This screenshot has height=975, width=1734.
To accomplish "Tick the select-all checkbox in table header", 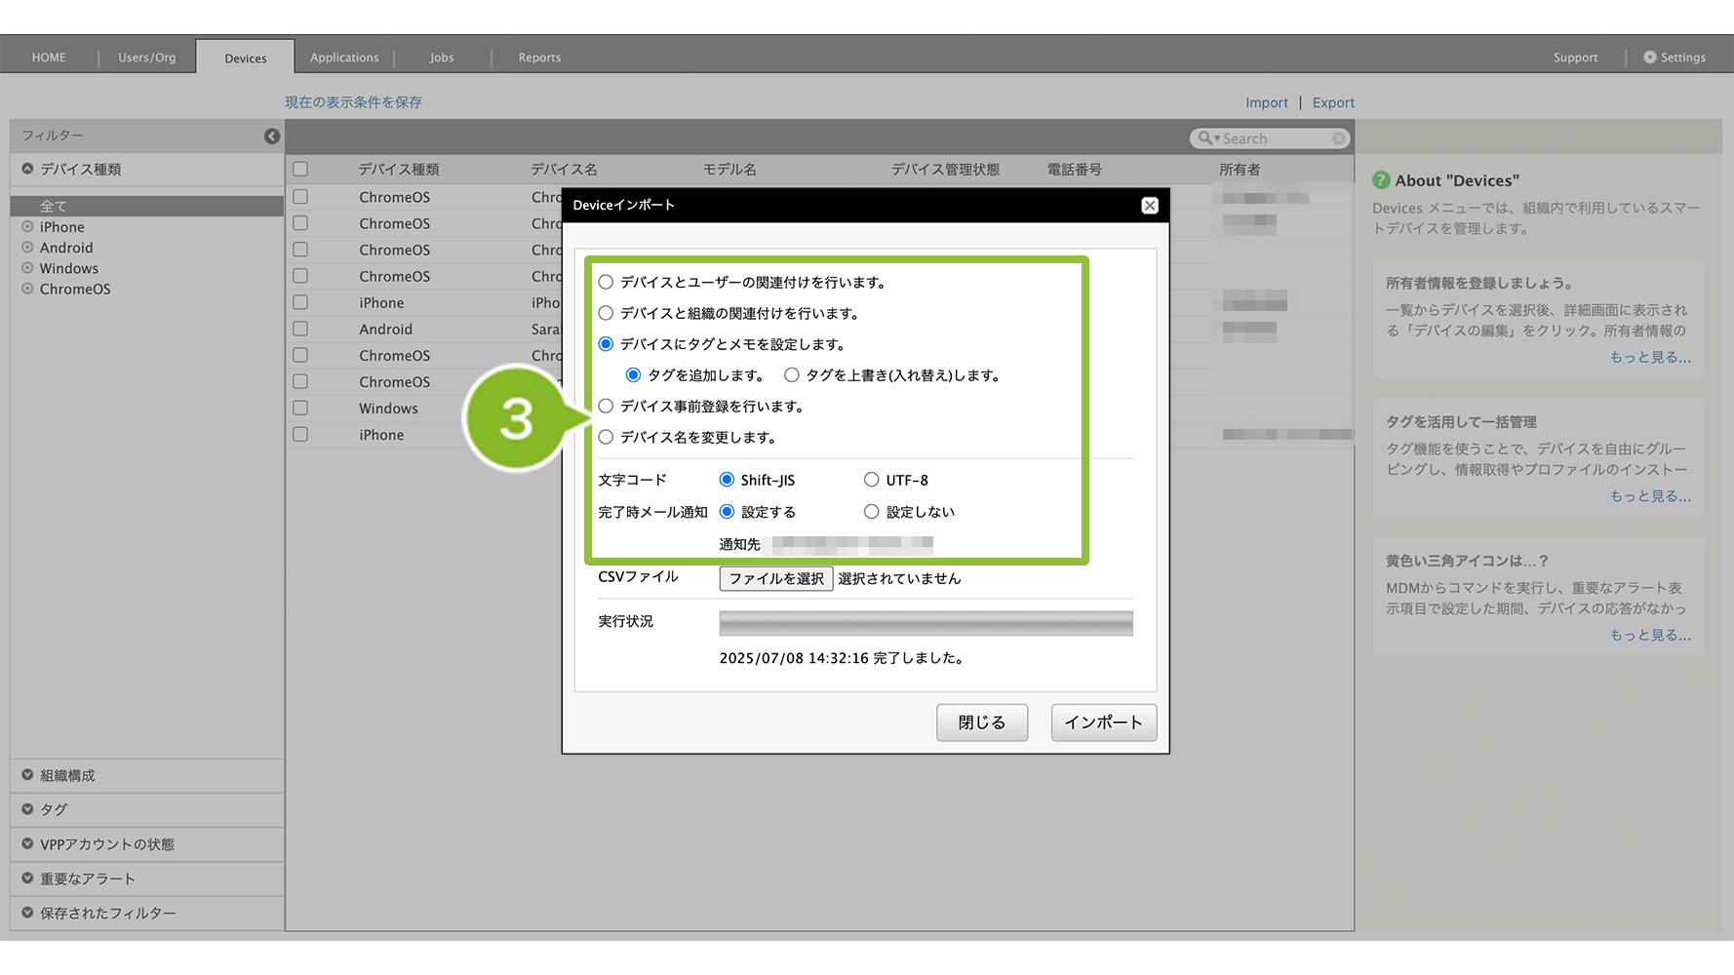I will click(x=300, y=170).
